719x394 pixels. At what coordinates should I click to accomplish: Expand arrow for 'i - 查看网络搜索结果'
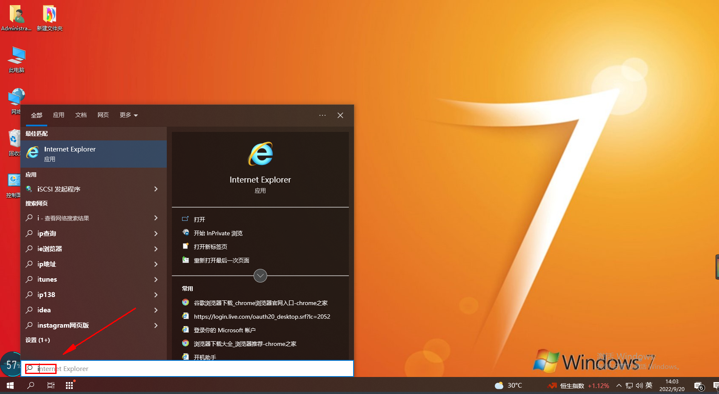(x=156, y=218)
